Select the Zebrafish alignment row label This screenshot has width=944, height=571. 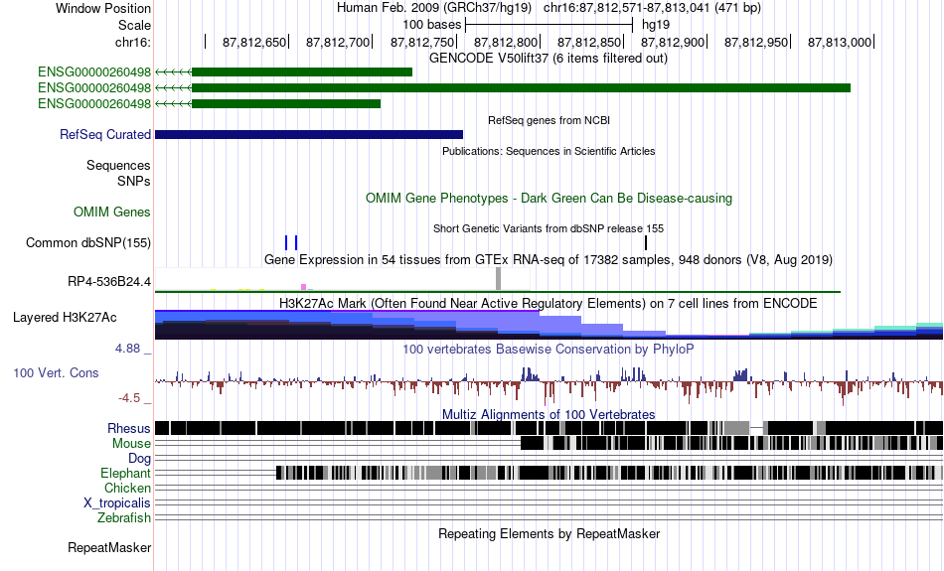pyautogui.click(x=124, y=518)
